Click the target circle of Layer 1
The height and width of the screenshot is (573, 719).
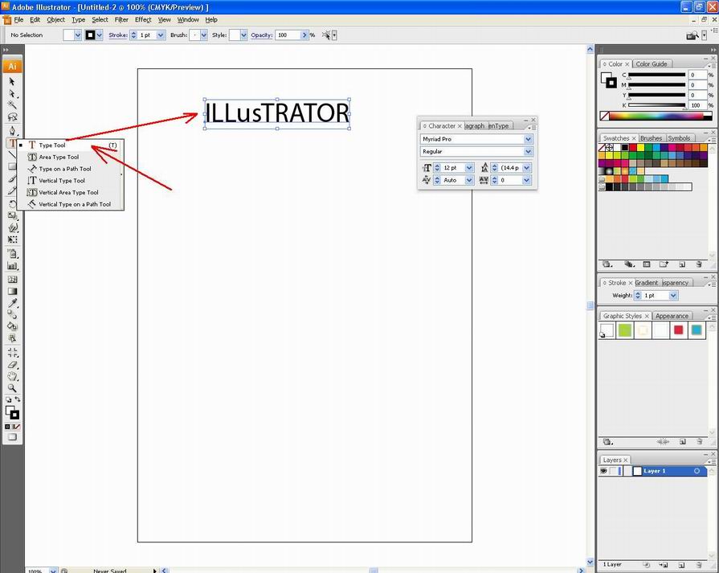click(x=697, y=471)
